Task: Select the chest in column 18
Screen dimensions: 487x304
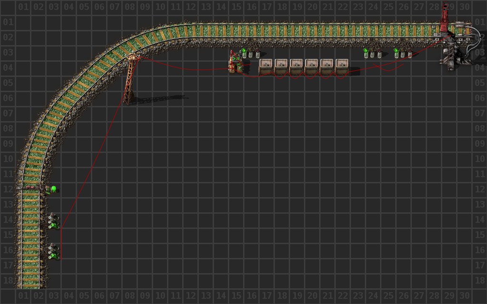Action: pyautogui.click(x=282, y=67)
